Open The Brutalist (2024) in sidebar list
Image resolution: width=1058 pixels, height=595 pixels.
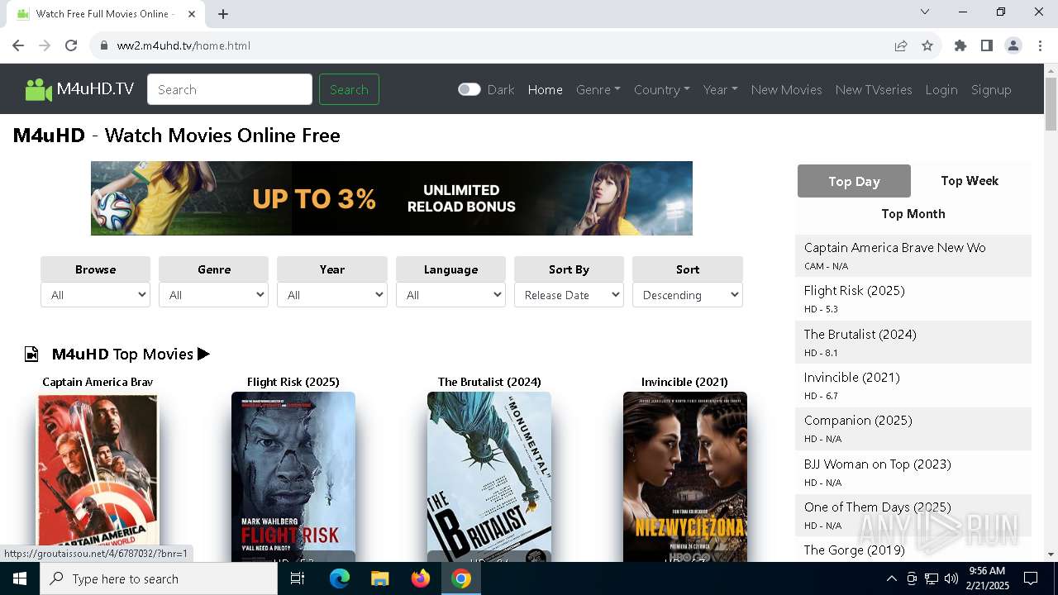tap(860, 334)
